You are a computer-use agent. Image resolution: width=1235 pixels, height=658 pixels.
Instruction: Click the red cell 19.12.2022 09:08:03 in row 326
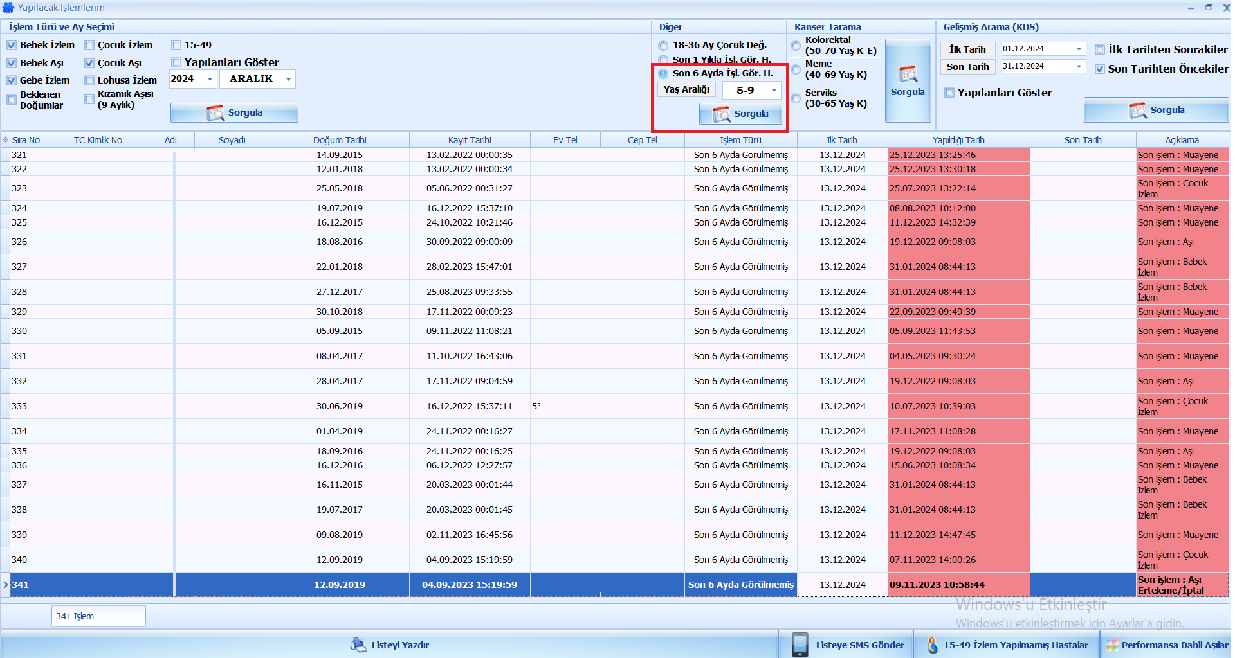click(x=958, y=242)
